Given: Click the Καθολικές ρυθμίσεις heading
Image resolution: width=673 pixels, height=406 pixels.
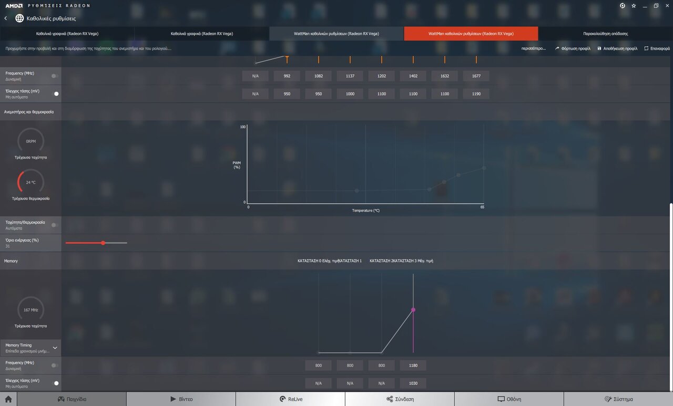Looking at the screenshot, I should tap(51, 18).
